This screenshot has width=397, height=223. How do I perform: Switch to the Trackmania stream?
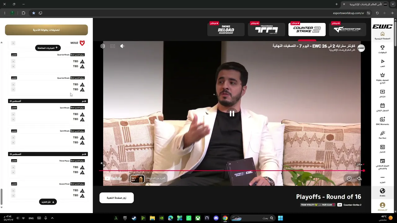[x=266, y=29]
